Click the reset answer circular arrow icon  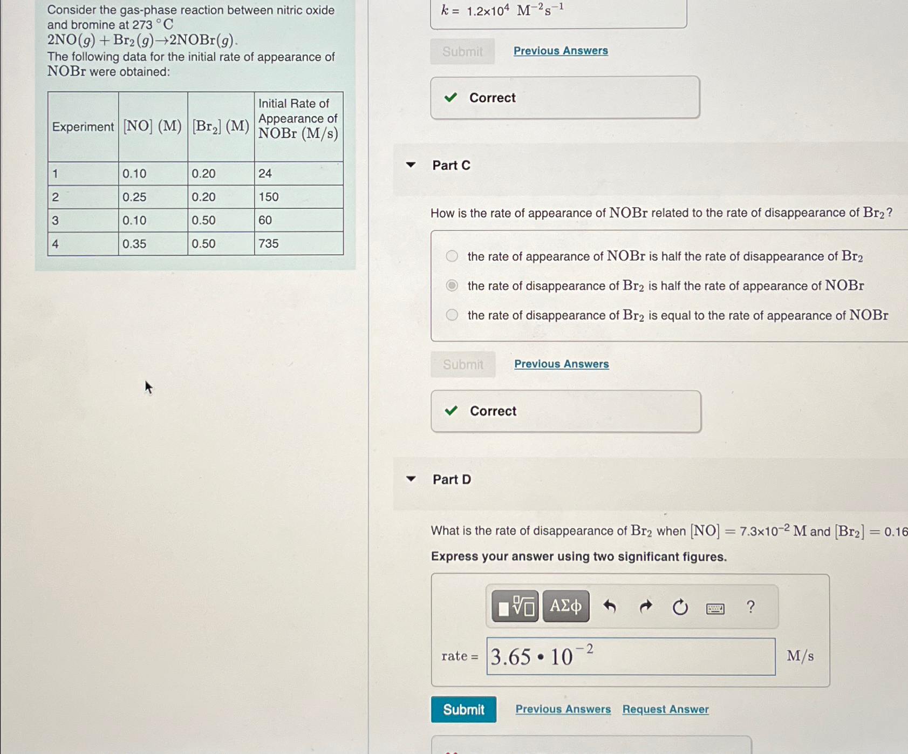point(680,607)
